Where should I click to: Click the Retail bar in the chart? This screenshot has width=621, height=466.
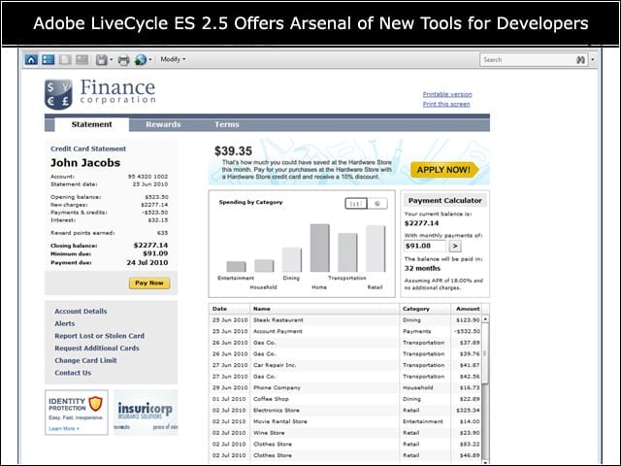click(376, 249)
